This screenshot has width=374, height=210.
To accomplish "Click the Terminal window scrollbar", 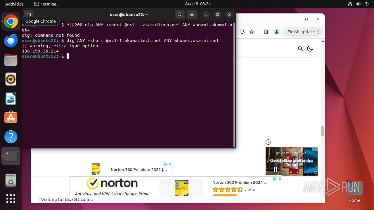I will click(234, 85).
